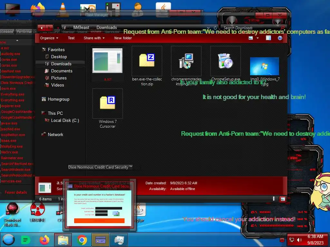Click MrBeast in the address breadcrumb
The height and width of the screenshot is (247, 330).
(x=81, y=28)
